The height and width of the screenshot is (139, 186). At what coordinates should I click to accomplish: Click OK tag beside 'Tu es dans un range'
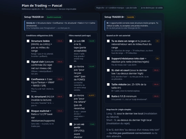[157, 41]
